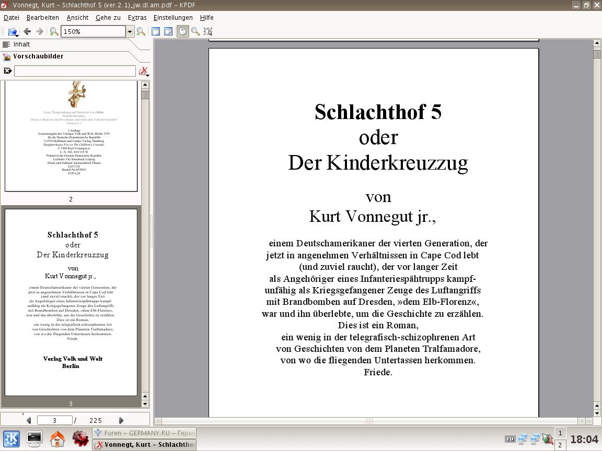Screen dimensions: 602x451
Task: Select the rectangular selection tool
Action: (207, 31)
